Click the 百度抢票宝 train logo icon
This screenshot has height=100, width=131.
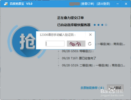pos(6,4)
